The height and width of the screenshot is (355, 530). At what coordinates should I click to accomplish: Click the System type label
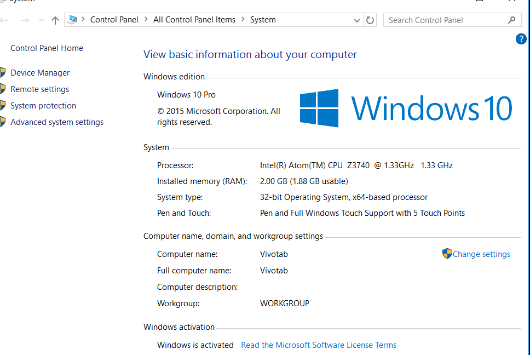click(x=180, y=197)
